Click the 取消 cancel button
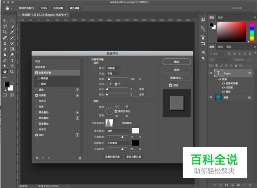 (x=177, y=70)
